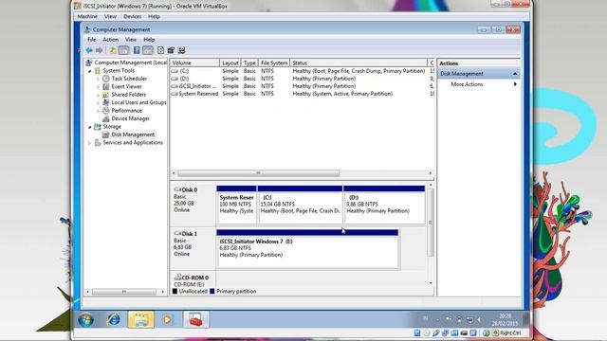The width and height of the screenshot is (607, 341).
Task: Expand the Task Scheduler node
Action: pos(98,79)
